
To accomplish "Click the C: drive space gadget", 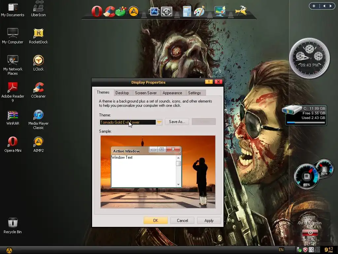I will point(305,115).
